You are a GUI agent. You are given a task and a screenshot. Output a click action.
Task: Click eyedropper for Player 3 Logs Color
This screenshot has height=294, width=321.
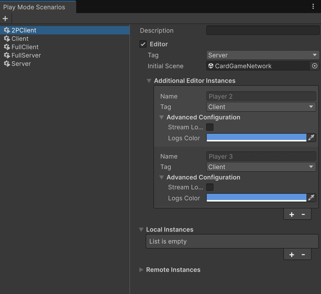pyautogui.click(x=311, y=198)
